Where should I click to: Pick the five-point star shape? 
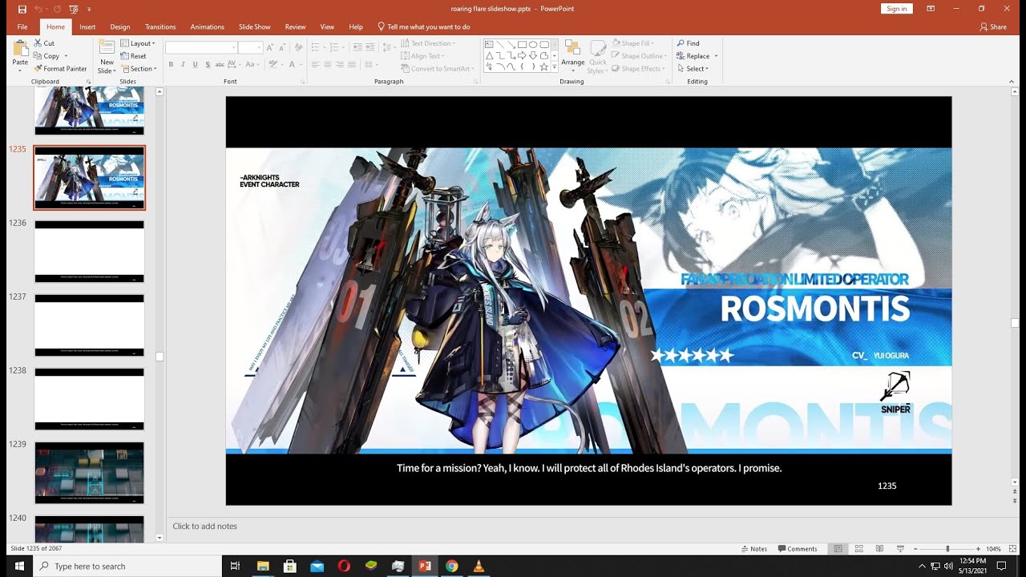click(543, 67)
